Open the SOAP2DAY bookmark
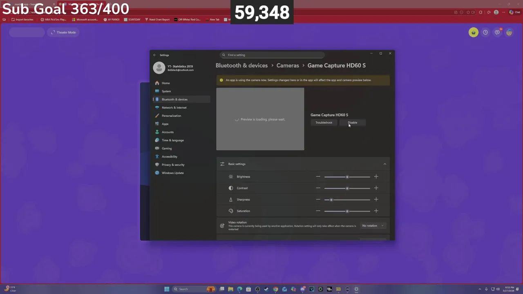The height and width of the screenshot is (294, 523). (132, 20)
